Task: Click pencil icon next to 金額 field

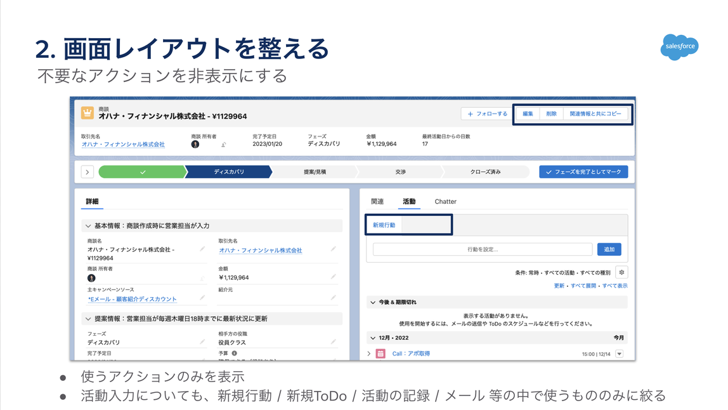Action: (334, 277)
